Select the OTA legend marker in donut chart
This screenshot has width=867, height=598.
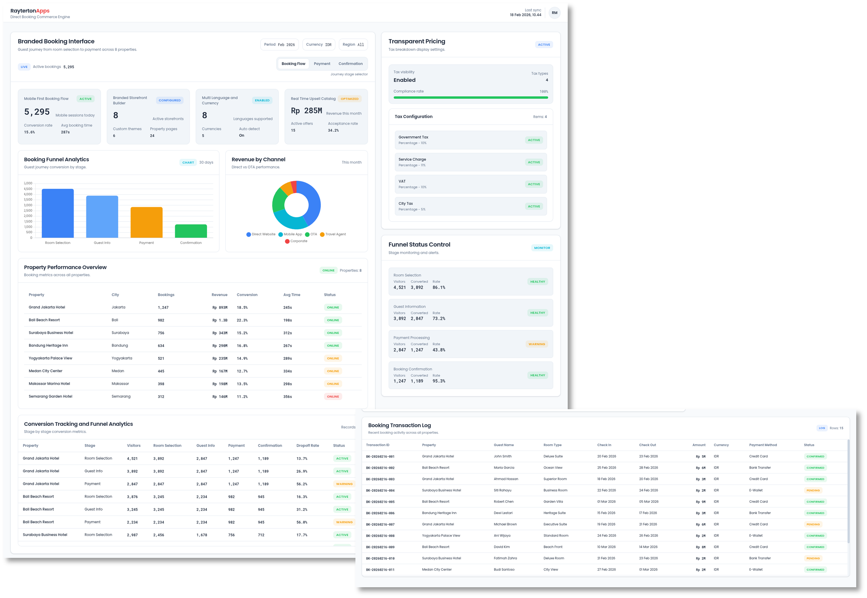point(308,234)
